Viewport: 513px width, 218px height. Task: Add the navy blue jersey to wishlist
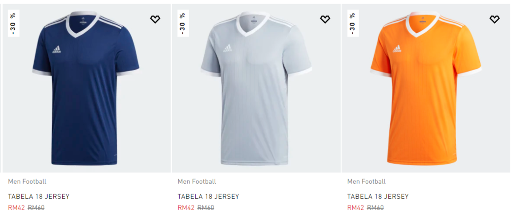pos(155,19)
